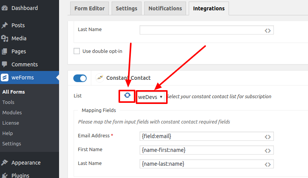Click the Pages icon in sidebar
Image resolution: width=308 pixels, height=178 pixels.
pos(5,51)
